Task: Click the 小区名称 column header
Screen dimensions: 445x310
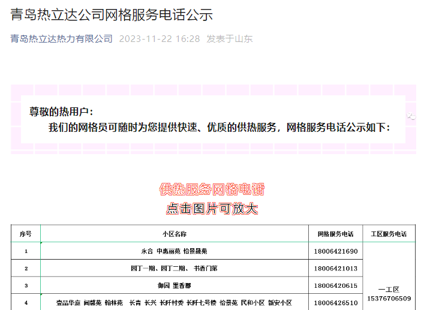Action: pyautogui.click(x=174, y=234)
